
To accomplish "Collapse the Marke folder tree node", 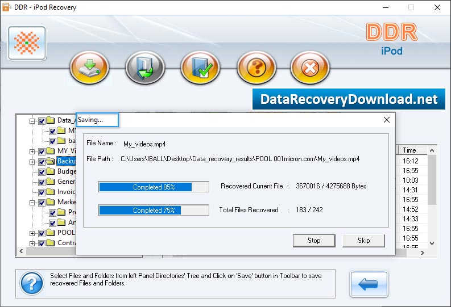I will pyautogui.click(x=32, y=203).
